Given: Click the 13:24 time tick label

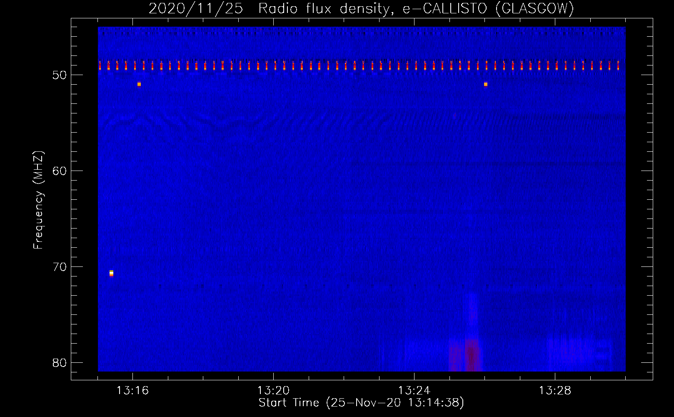Looking at the screenshot, I should [x=414, y=391].
